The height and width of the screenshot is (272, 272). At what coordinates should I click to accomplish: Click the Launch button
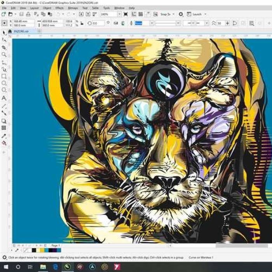click(194, 14)
